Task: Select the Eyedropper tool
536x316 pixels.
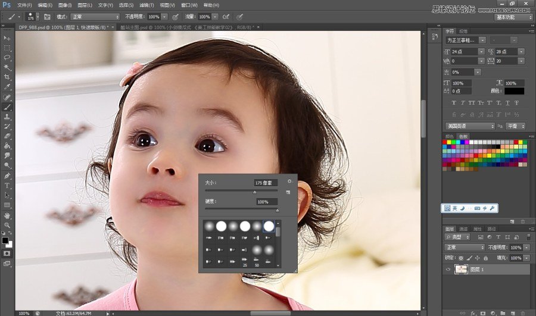Action: tap(7, 87)
